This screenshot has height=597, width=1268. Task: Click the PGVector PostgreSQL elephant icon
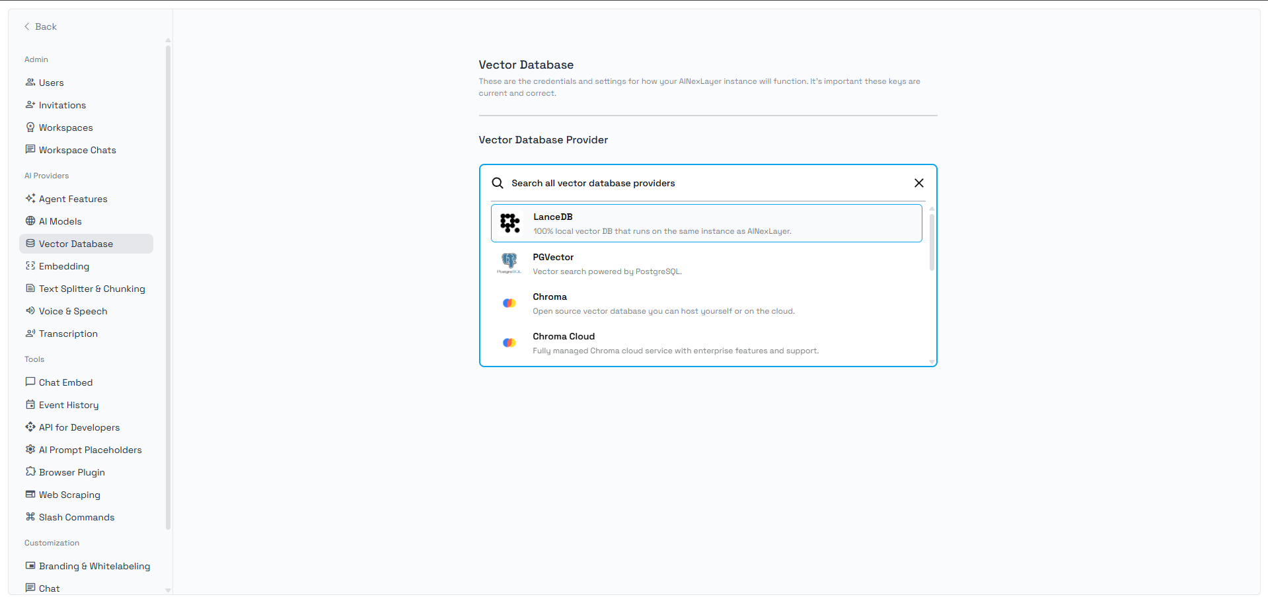[509, 262]
